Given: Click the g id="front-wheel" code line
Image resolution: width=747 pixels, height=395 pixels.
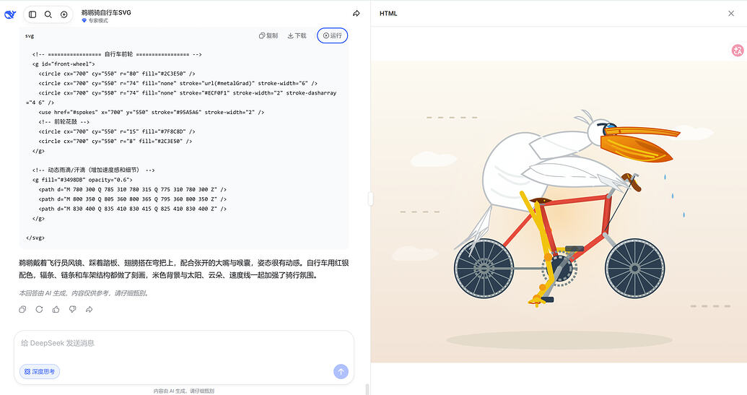Looking at the screenshot, I should point(64,64).
